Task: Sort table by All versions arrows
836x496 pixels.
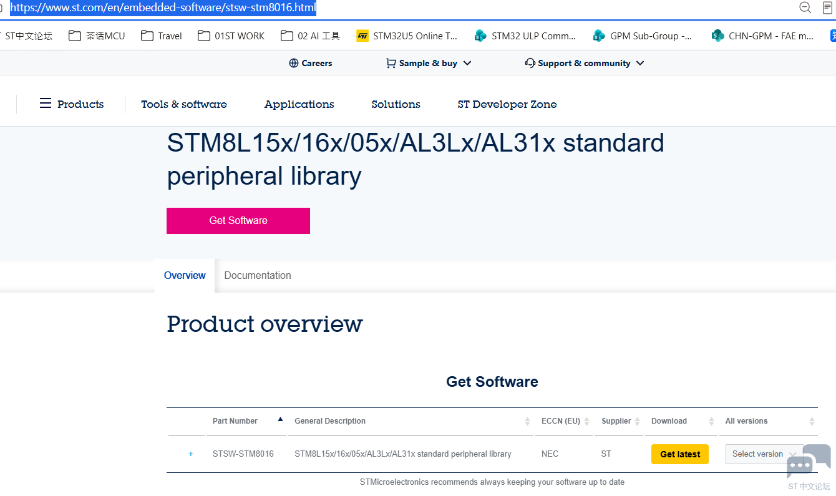Action: [812, 421]
